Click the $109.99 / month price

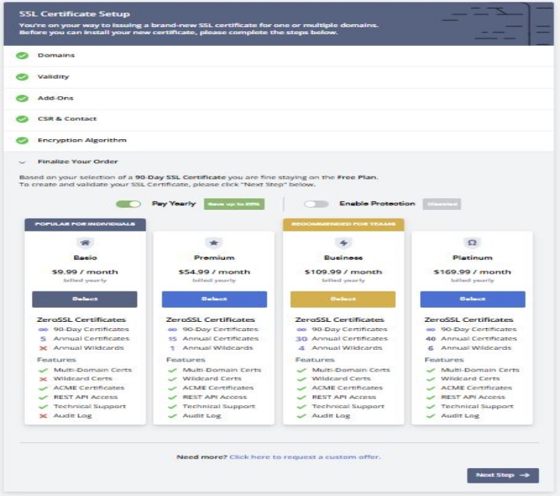point(343,272)
